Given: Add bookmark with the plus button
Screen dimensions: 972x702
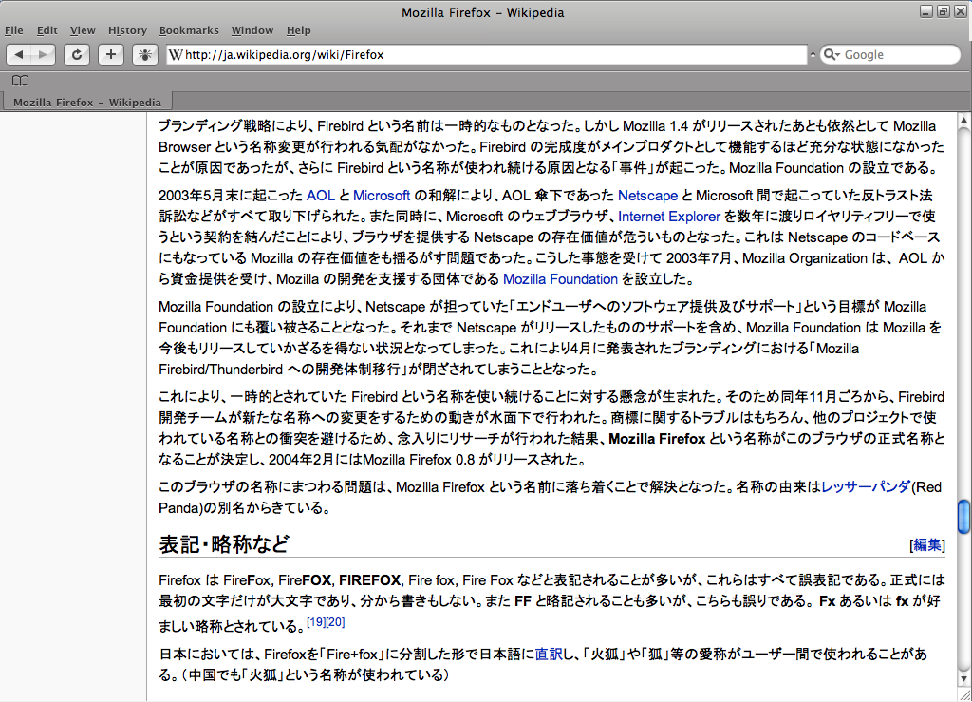Looking at the screenshot, I should pyautogui.click(x=111, y=55).
